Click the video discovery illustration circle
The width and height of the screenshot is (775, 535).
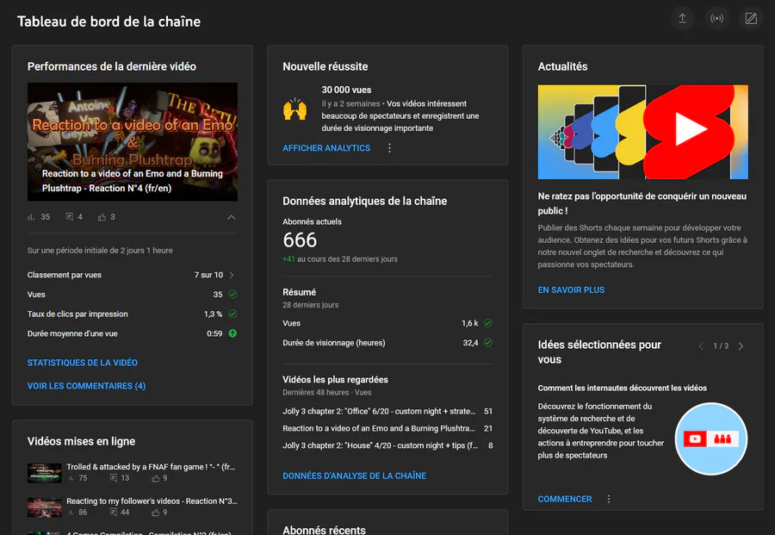pos(711,439)
